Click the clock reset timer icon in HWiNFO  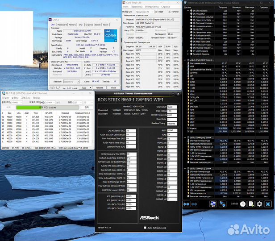(x=243, y=204)
